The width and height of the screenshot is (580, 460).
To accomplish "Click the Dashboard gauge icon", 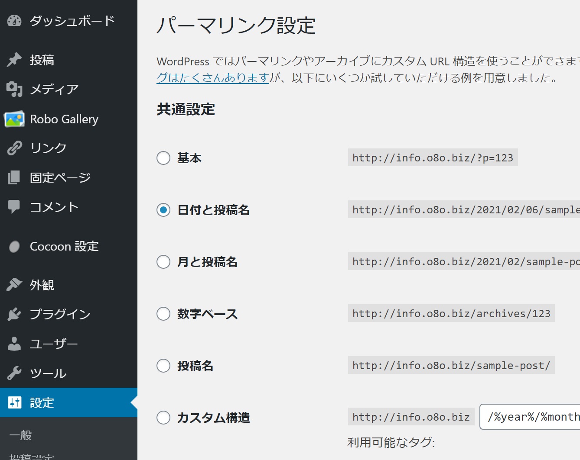I will tap(14, 21).
